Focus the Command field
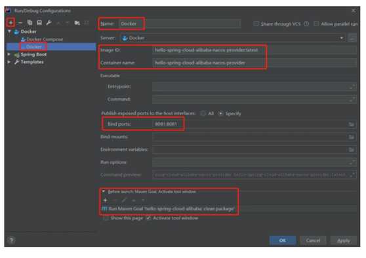 pyautogui.click(x=251, y=100)
